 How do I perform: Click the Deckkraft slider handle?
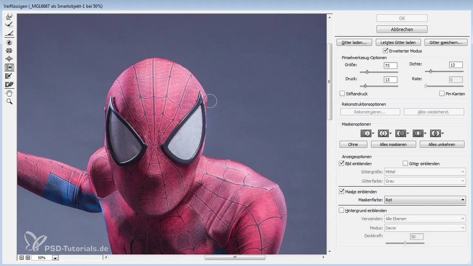pyautogui.click(x=405, y=243)
